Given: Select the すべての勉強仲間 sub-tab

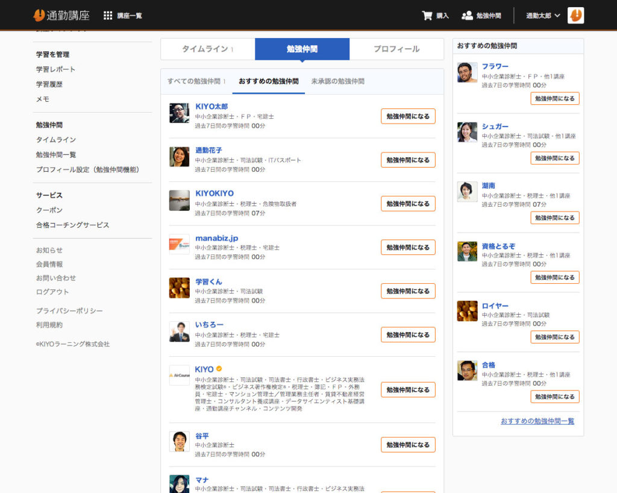Looking at the screenshot, I should click(x=196, y=81).
